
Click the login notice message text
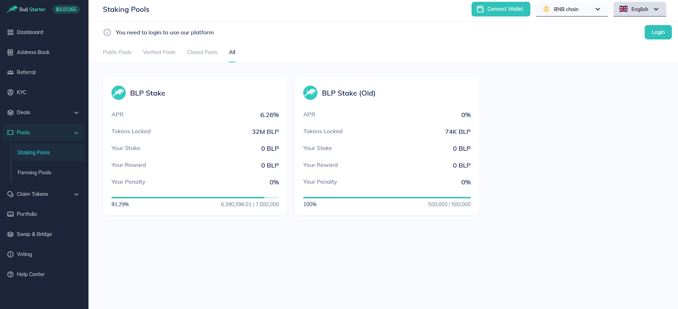164,33
